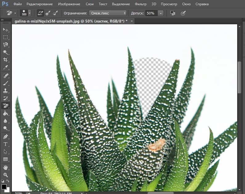Viewport: 245px width, 194px height.
Task: Select the Paint Bucket tool
Action: click(6, 113)
